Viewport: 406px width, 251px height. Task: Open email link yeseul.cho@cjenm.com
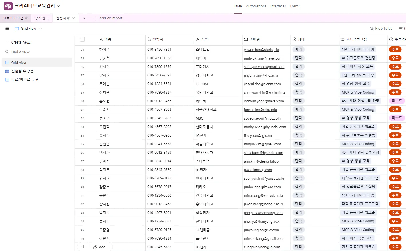coord(262,84)
